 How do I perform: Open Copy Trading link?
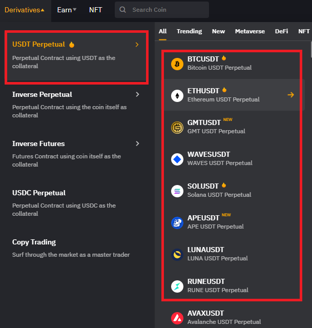tap(34, 242)
